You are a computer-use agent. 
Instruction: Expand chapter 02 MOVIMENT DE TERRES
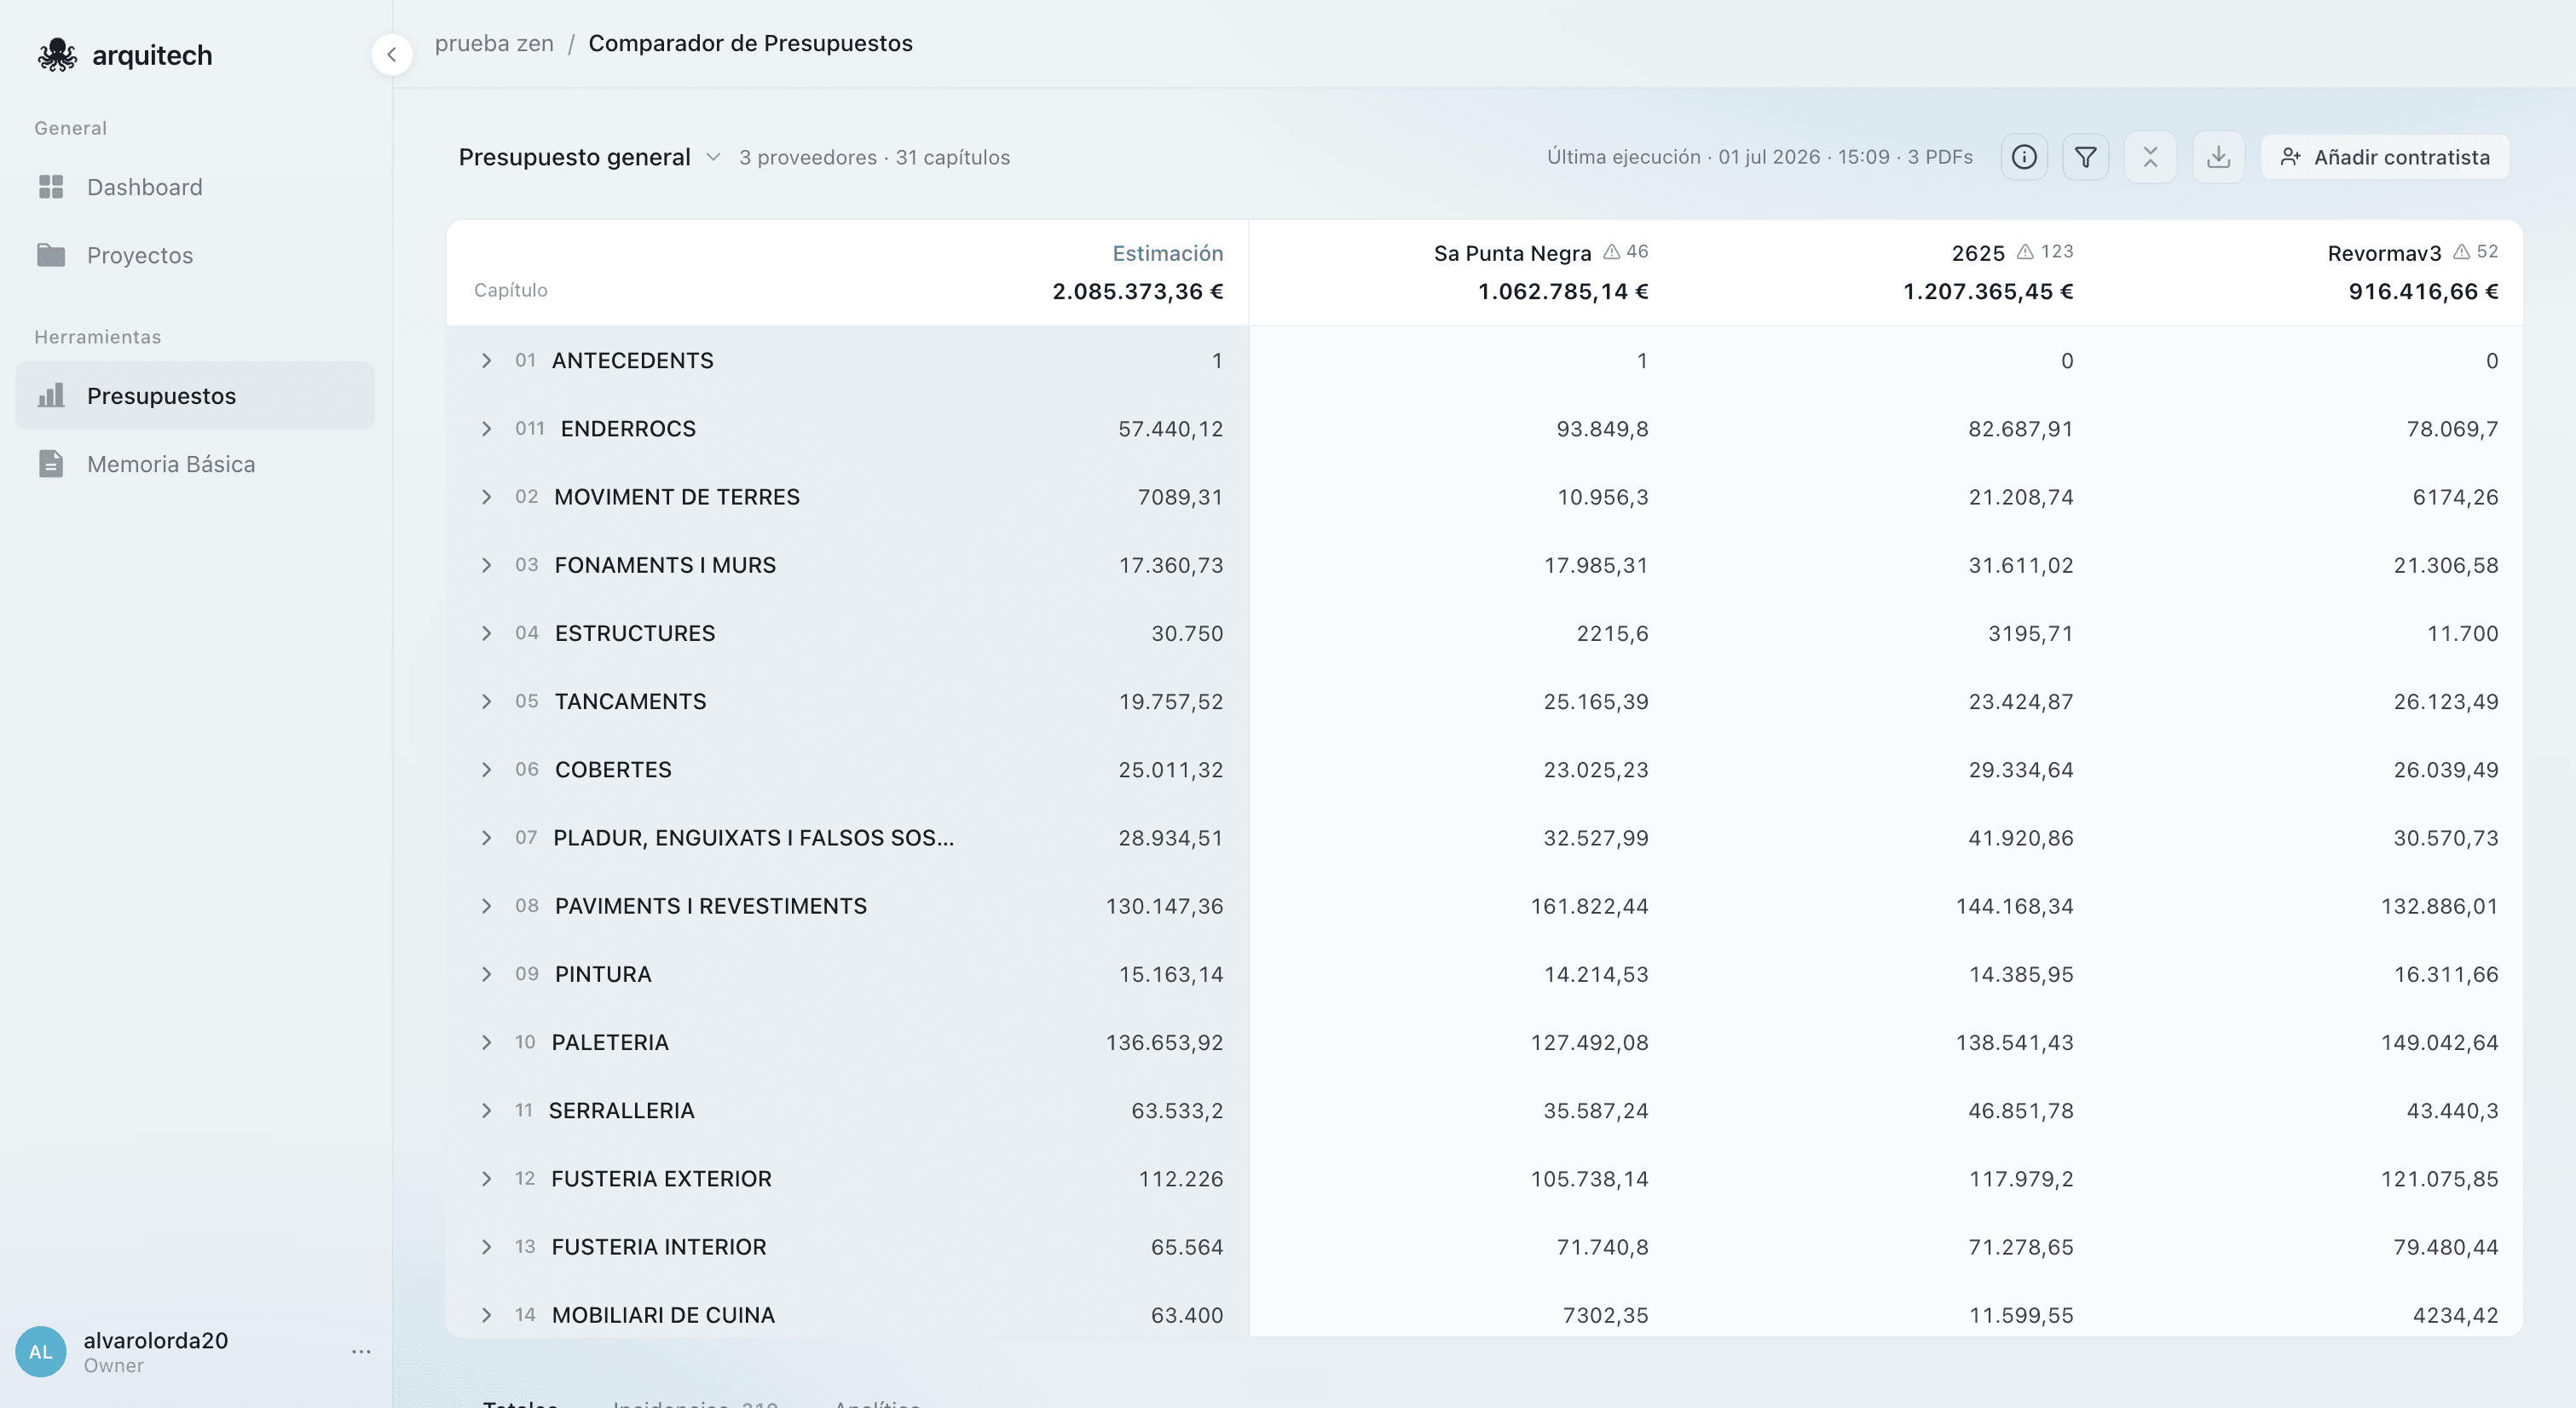pos(486,497)
